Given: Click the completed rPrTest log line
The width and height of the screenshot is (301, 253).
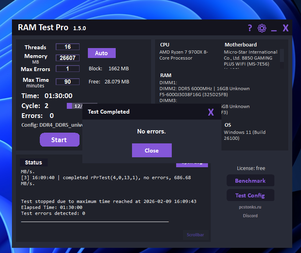Looking at the screenshot, I should (106, 180).
